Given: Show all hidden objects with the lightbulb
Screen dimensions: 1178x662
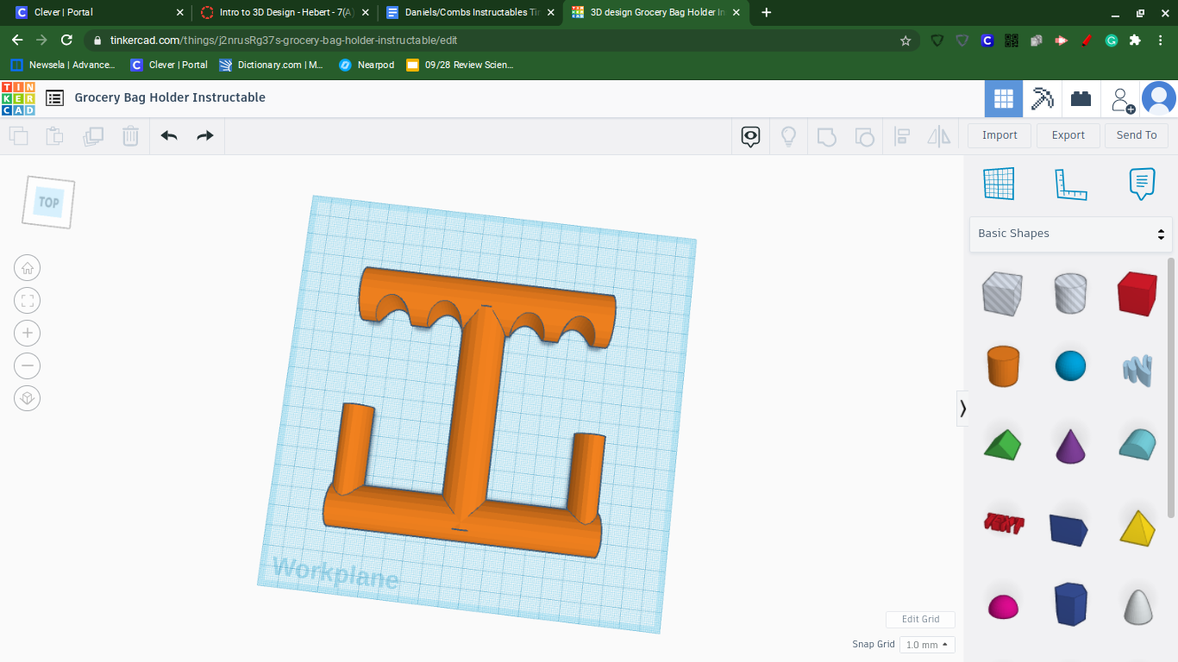Looking at the screenshot, I should click(788, 136).
